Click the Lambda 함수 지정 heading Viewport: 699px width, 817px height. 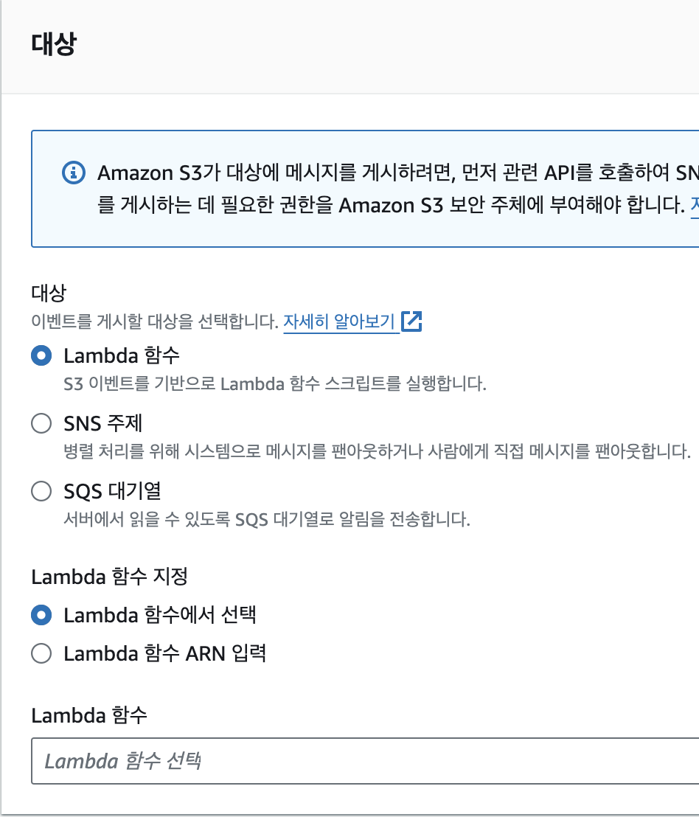pyautogui.click(x=109, y=577)
